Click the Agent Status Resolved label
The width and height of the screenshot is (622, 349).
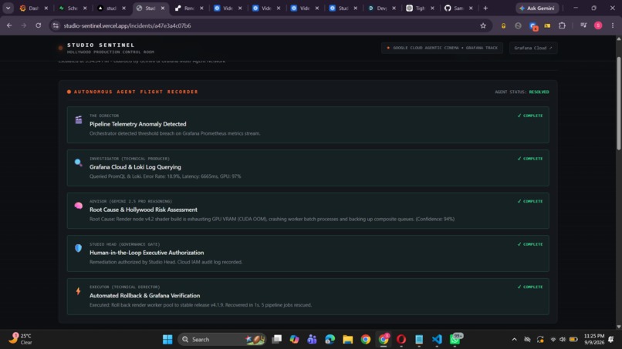pyautogui.click(x=522, y=92)
